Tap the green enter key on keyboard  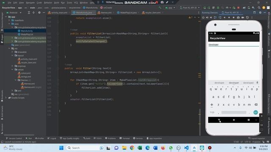(x=256, y=112)
